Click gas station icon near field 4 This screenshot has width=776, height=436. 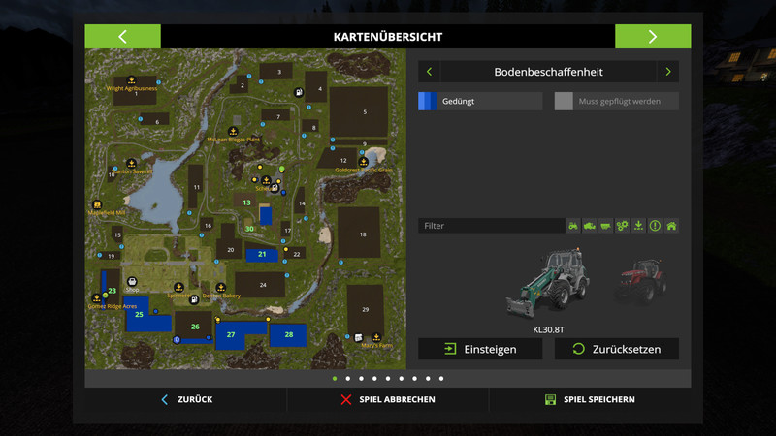click(x=299, y=92)
